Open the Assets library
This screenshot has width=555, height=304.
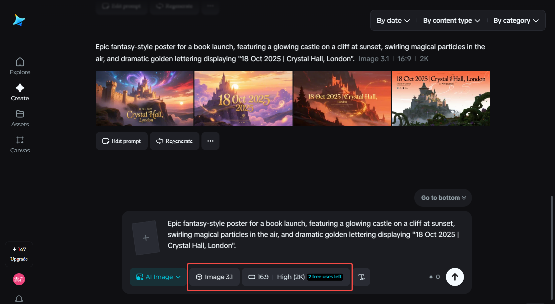pyautogui.click(x=20, y=118)
